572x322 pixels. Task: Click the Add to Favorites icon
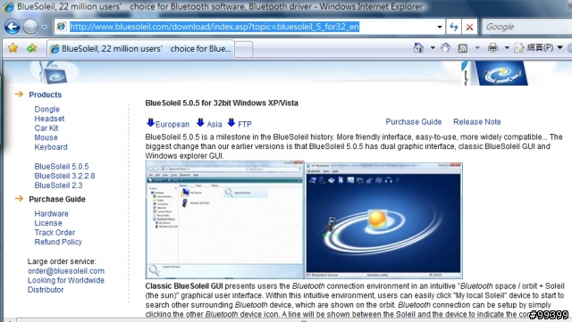coord(32,47)
